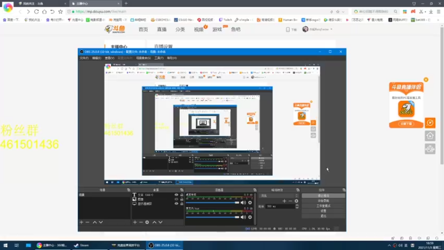The width and height of the screenshot is (444, 250).
Task: Open Desktop Audio settings gear
Action: tap(250, 203)
